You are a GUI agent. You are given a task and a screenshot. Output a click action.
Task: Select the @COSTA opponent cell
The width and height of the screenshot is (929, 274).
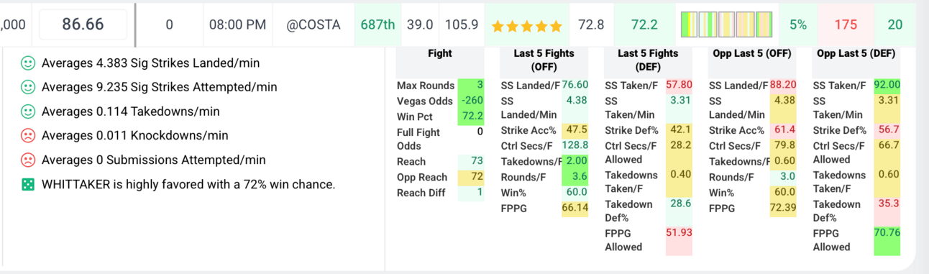coord(314,24)
